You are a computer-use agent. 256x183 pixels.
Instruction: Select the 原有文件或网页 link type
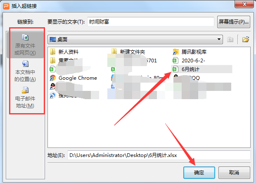[x=25, y=45]
